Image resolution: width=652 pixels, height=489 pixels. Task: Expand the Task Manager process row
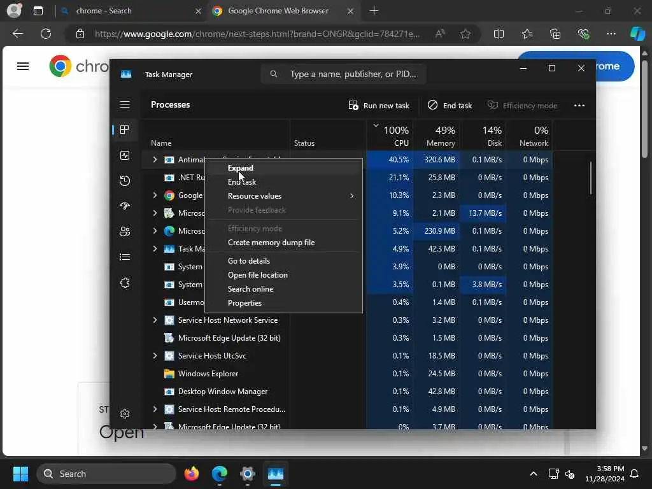pos(155,249)
